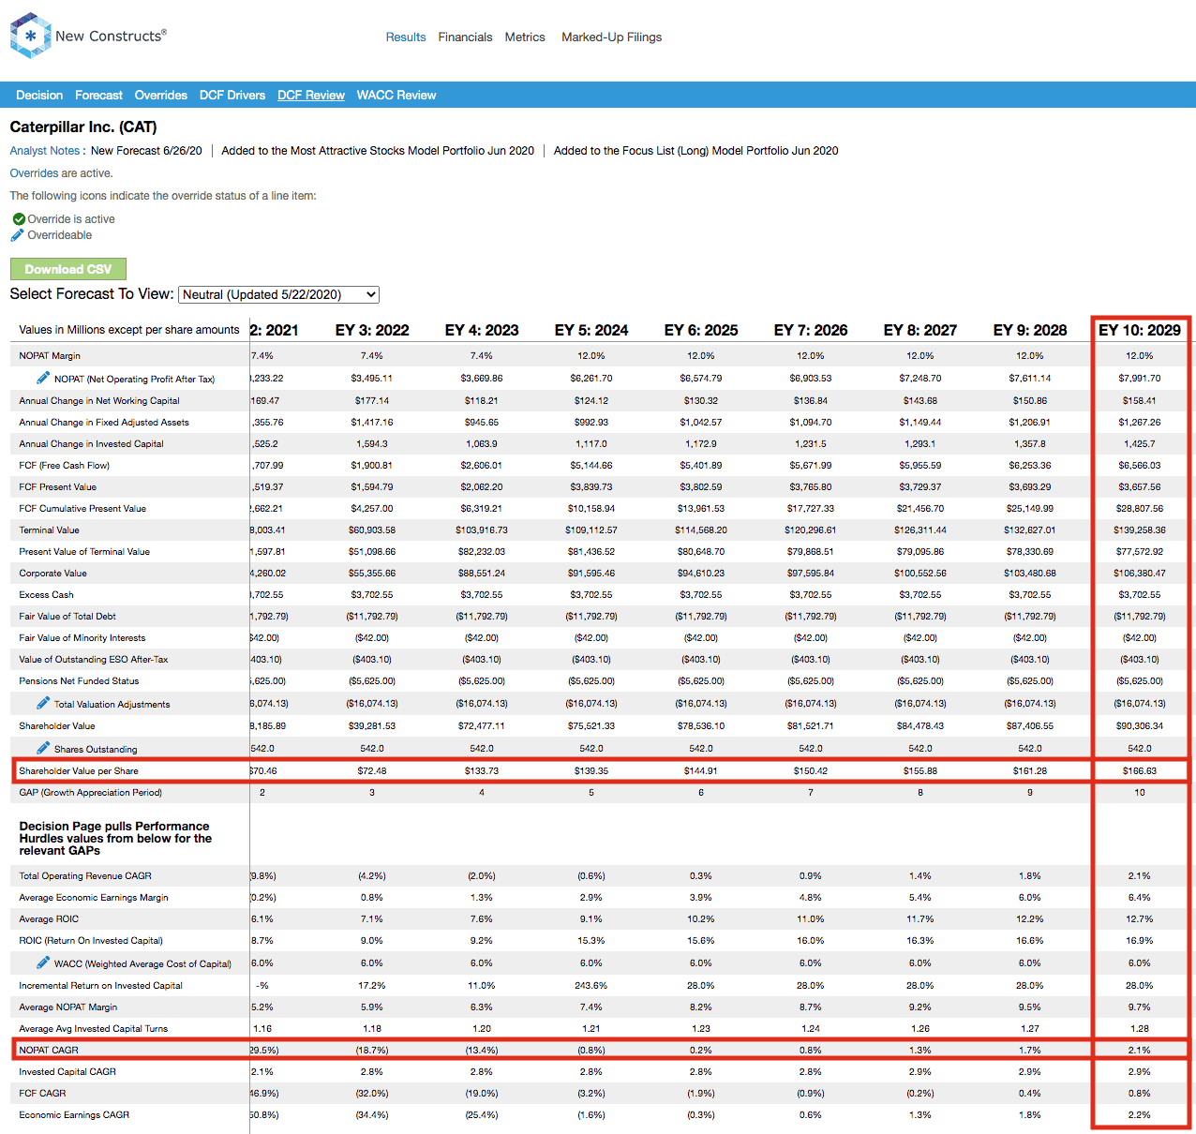Select the 'EY 3: 2022' column header
The image size is (1196, 1134).
pyautogui.click(x=372, y=330)
